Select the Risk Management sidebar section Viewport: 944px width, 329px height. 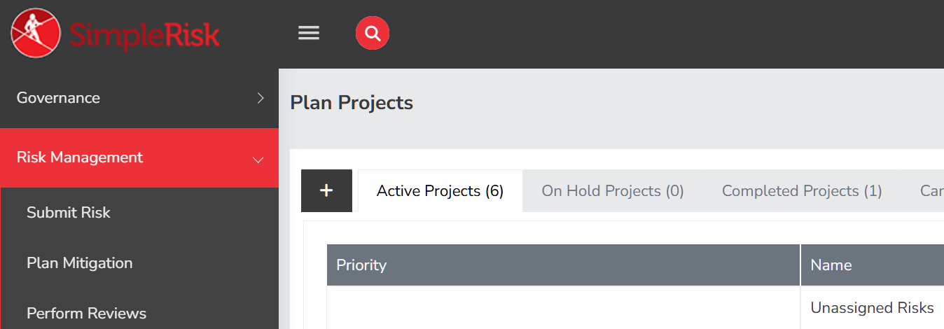(80, 157)
